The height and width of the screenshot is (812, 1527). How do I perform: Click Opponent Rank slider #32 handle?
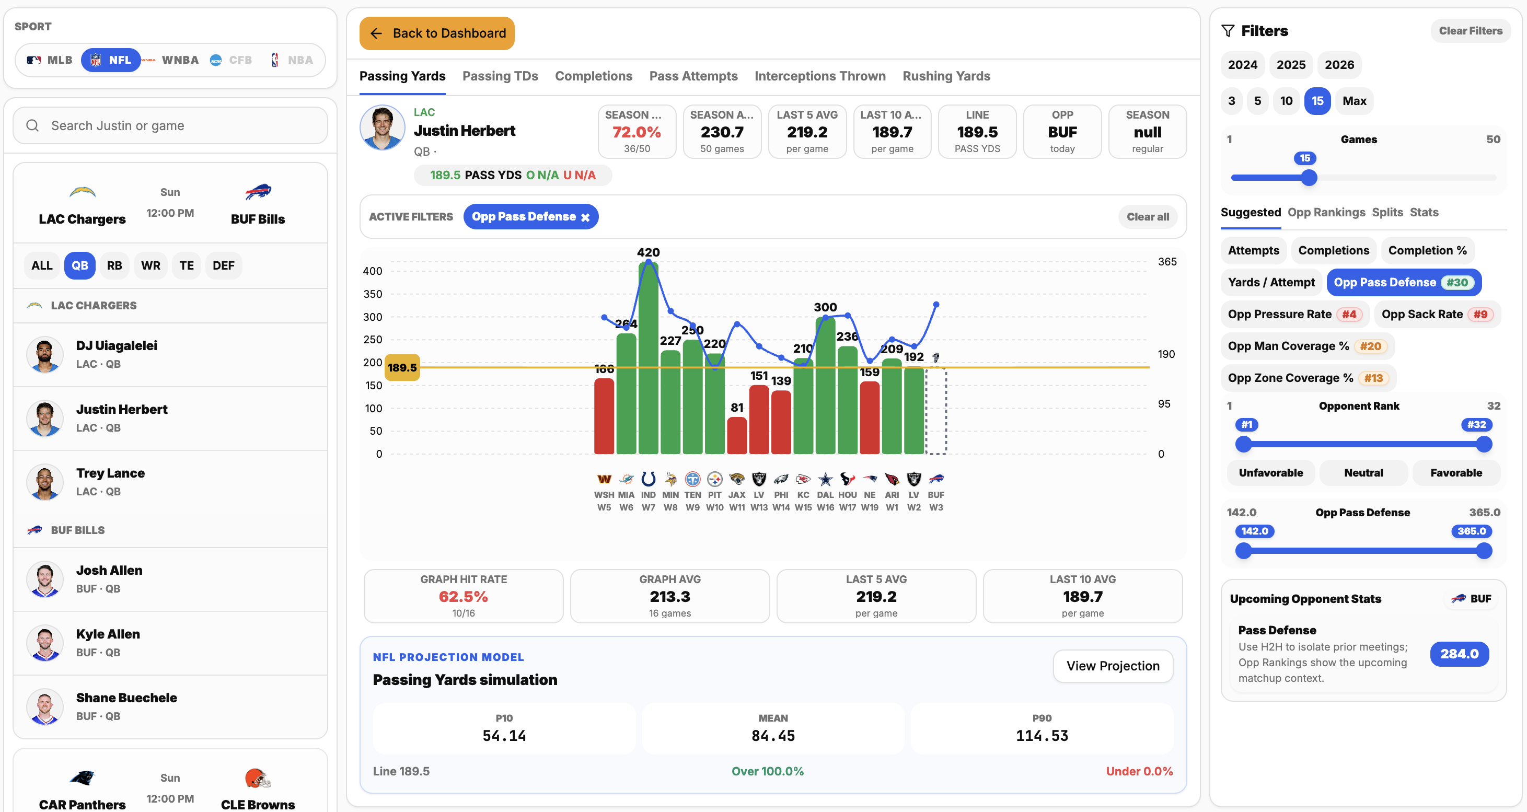click(x=1484, y=444)
